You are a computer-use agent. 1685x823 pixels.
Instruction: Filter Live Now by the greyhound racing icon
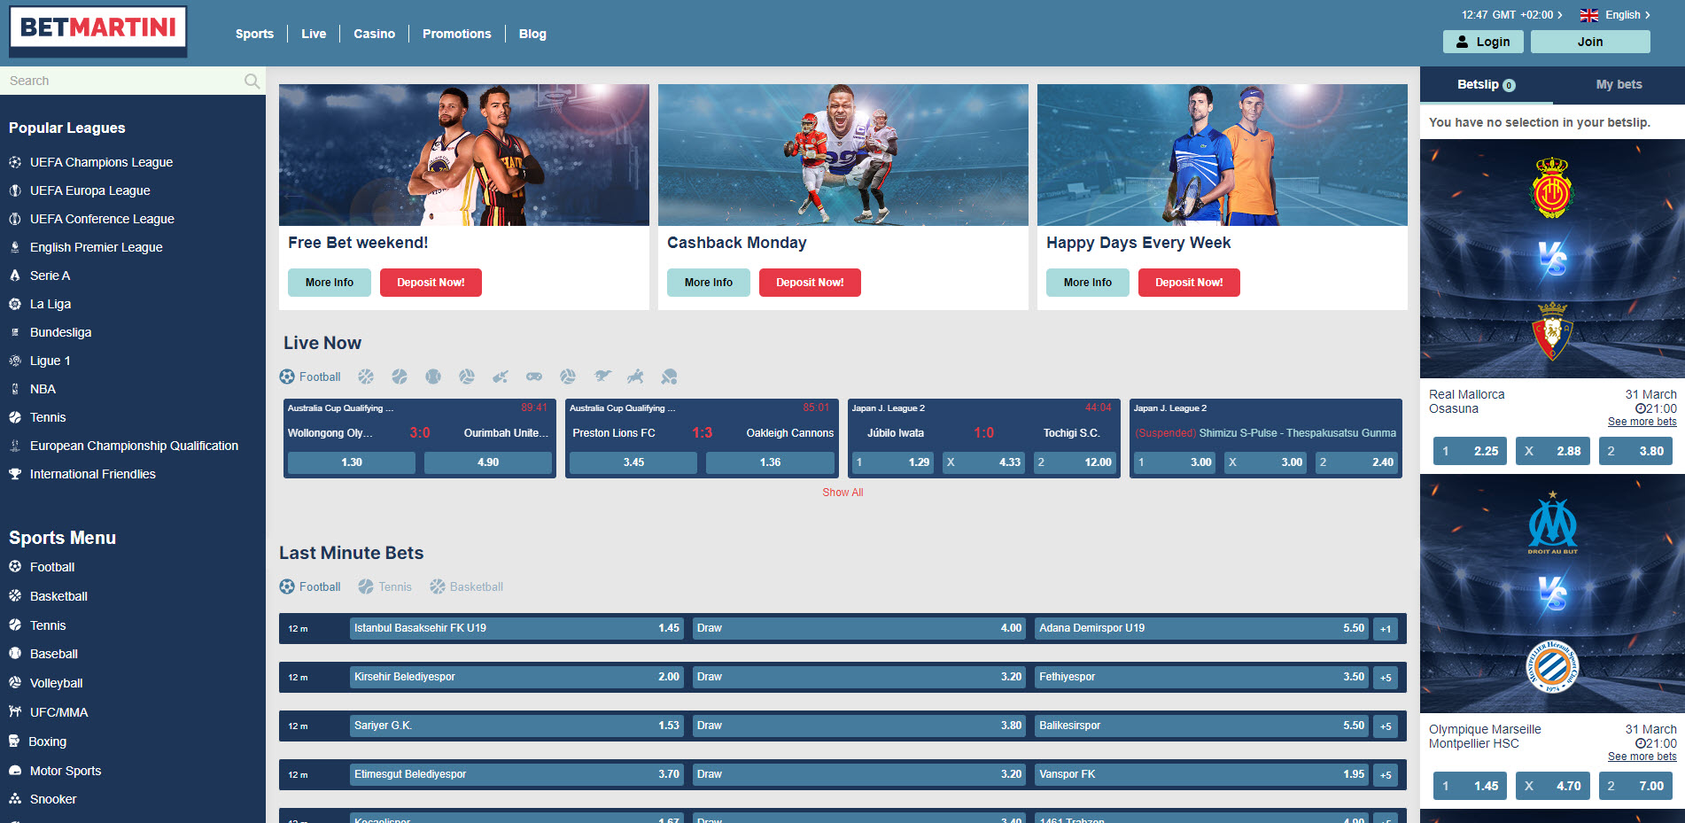coord(602,377)
